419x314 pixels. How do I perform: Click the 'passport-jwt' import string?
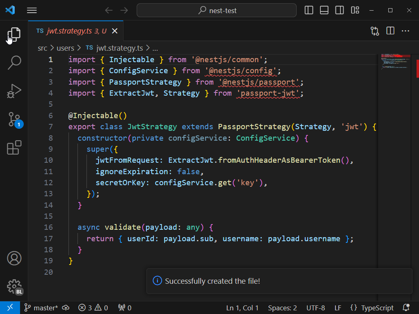click(268, 93)
